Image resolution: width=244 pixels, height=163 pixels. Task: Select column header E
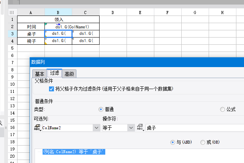click(140, 13)
